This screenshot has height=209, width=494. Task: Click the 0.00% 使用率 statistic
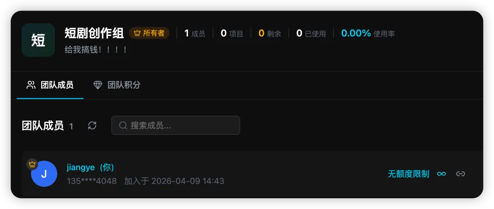tap(368, 33)
